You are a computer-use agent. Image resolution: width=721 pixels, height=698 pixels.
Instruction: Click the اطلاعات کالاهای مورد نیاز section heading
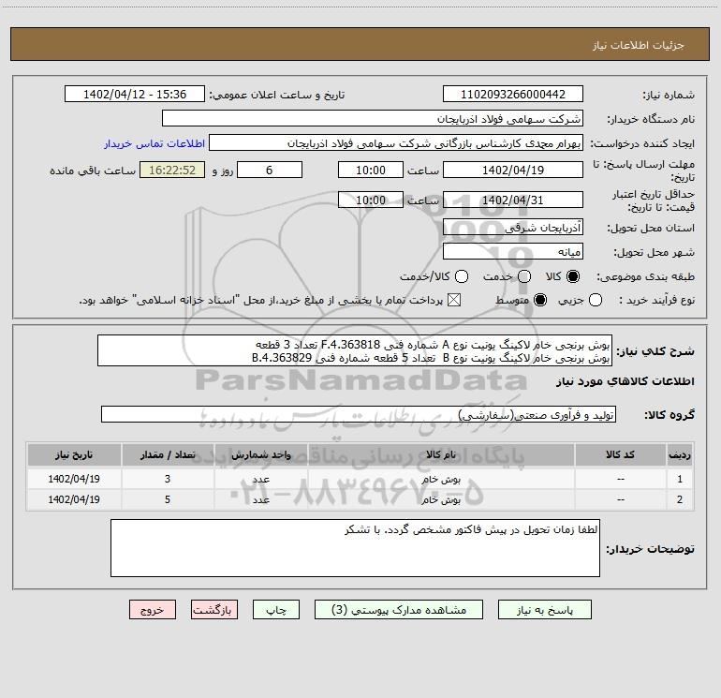(625, 381)
